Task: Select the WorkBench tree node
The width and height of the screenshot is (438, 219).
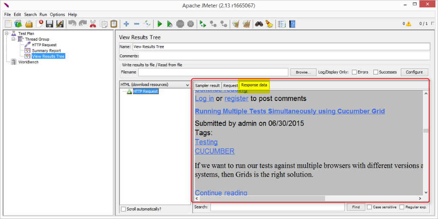Action: click(x=28, y=62)
